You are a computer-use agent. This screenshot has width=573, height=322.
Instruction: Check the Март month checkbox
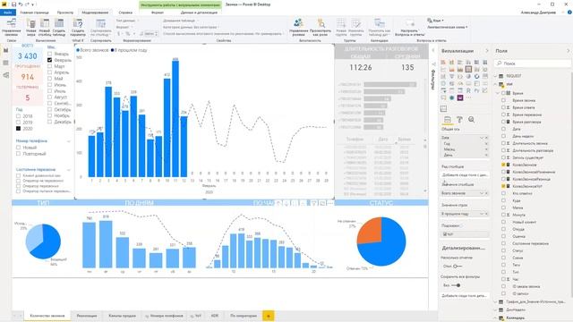point(50,66)
